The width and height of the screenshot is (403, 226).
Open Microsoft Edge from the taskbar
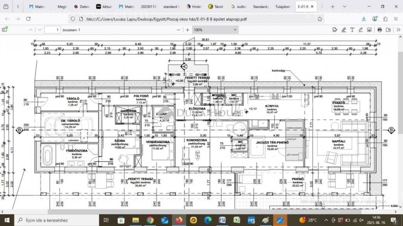coord(208,220)
